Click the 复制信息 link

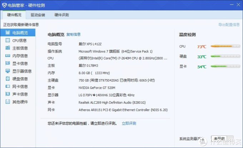click(74, 35)
